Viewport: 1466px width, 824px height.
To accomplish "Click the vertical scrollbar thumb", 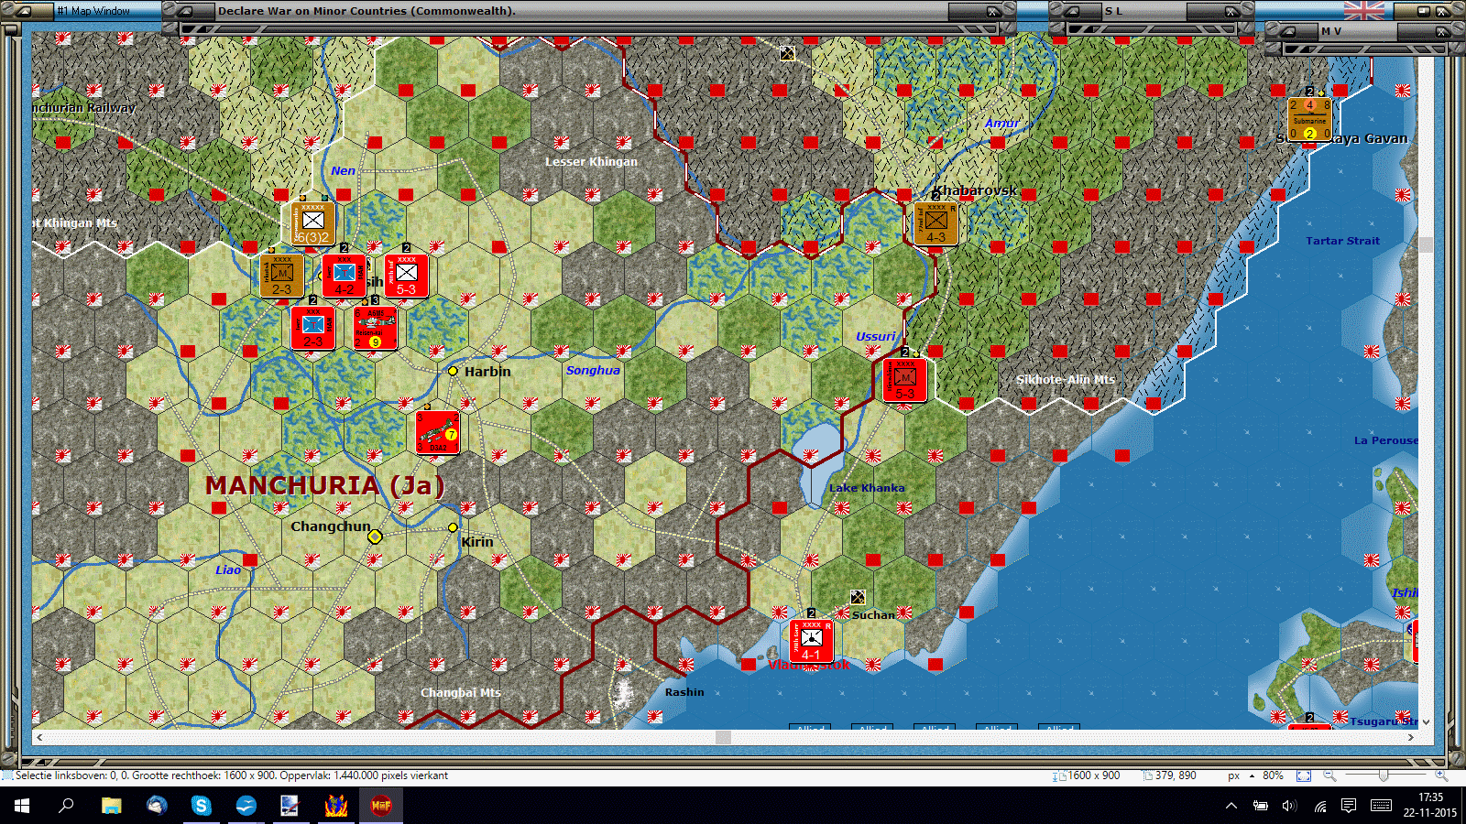I will 1426,244.
